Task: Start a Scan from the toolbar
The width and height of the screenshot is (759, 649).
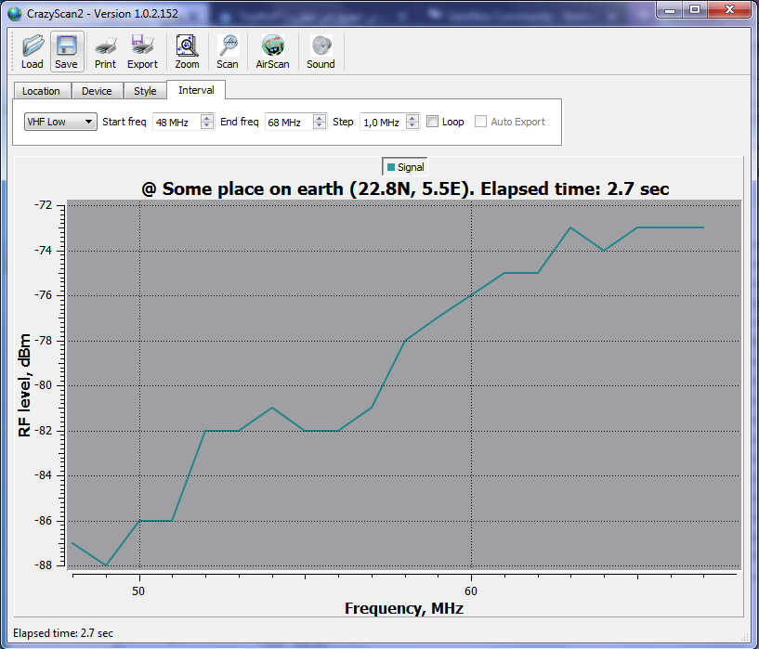Action: 227,45
